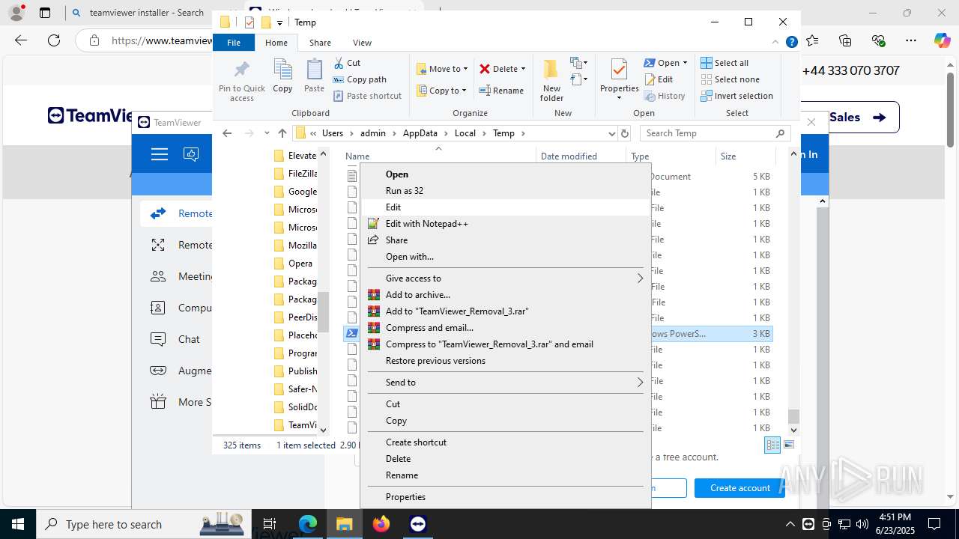Select the Opera folder in tree
The image size is (959, 539).
(293, 264)
